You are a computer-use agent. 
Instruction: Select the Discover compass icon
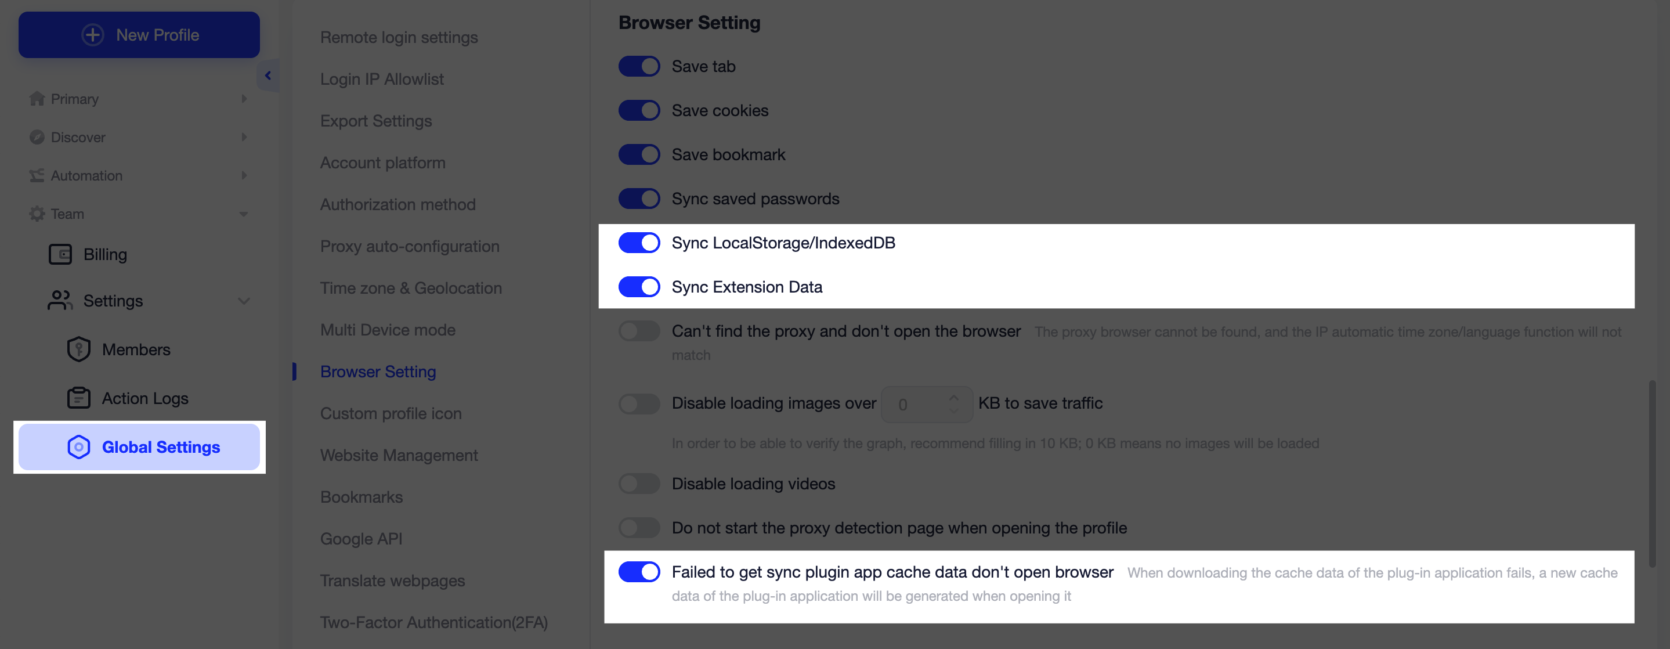(x=37, y=137)
